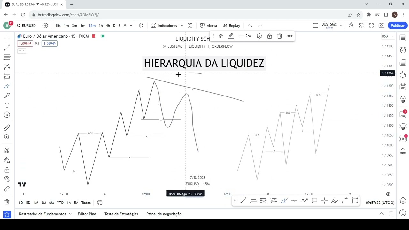Select the crosshair cursor tool in left toolbar
Screen dimensions: 409x230
7,38
